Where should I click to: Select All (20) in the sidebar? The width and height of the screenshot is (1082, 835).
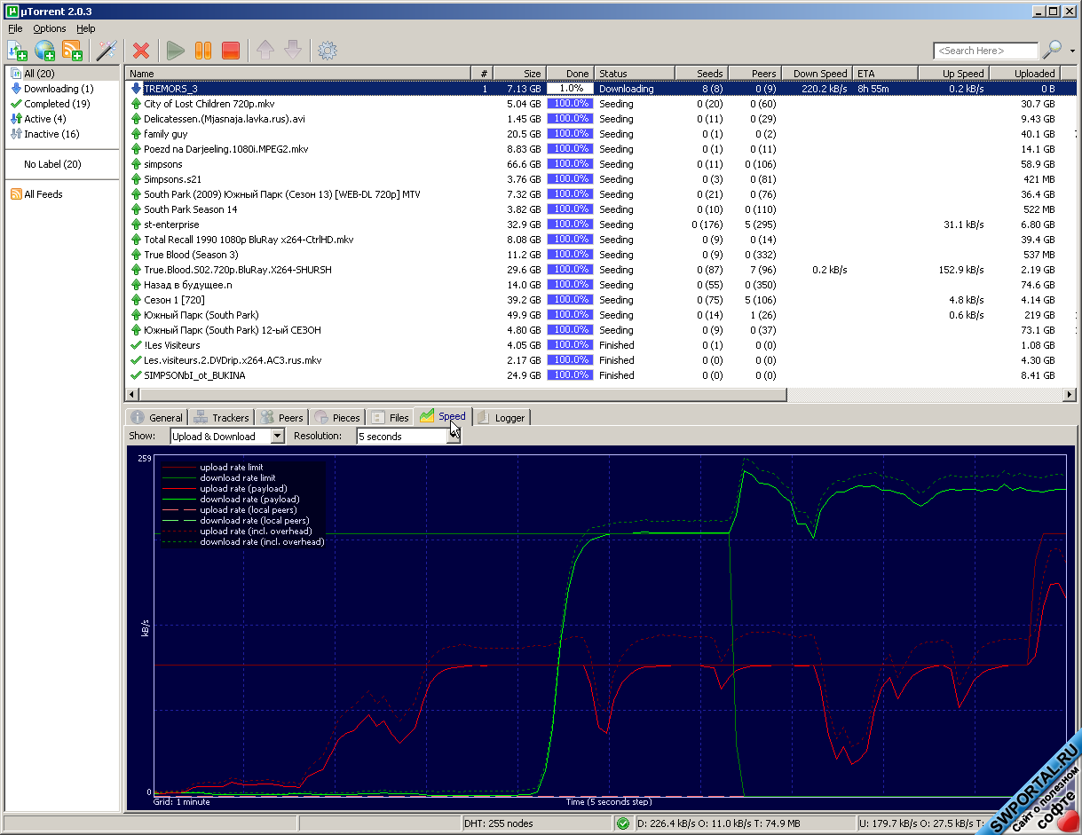point(62,74)
